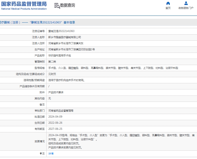Click the 附件 row label
Image resolution: width=197 pixels, height=159 pixels.
tap(42, 92)
